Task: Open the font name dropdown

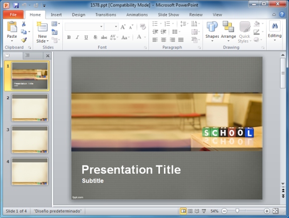Action: click(x=101, y=27)
